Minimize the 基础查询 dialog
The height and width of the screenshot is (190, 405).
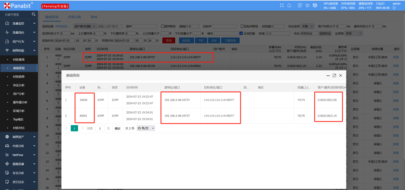tap(328, 76)
